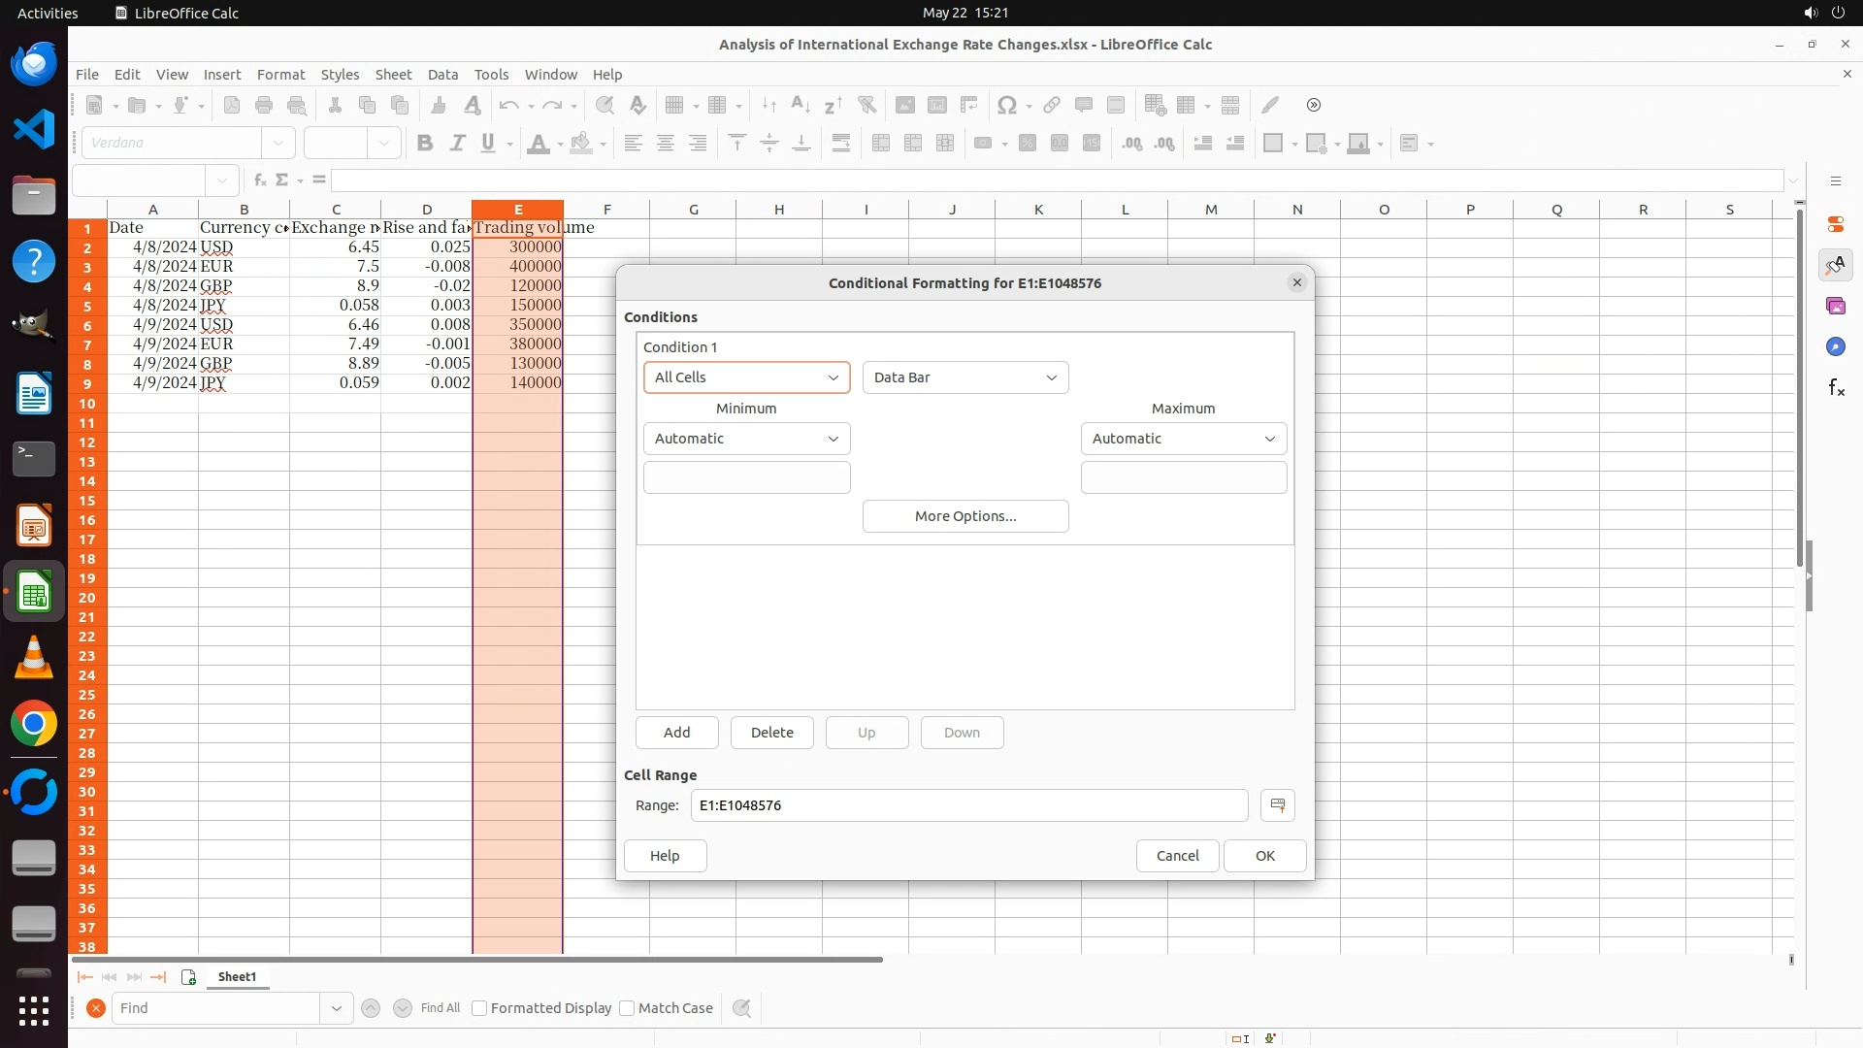Expand the Maximum Automatic dropdown
This screenshot has width=1863, height=1048.
1183,439
